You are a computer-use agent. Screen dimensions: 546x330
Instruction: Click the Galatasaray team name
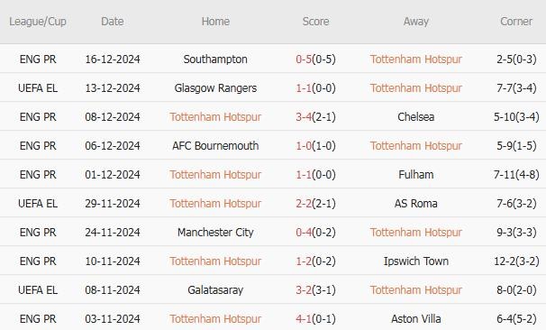[215, 290]
